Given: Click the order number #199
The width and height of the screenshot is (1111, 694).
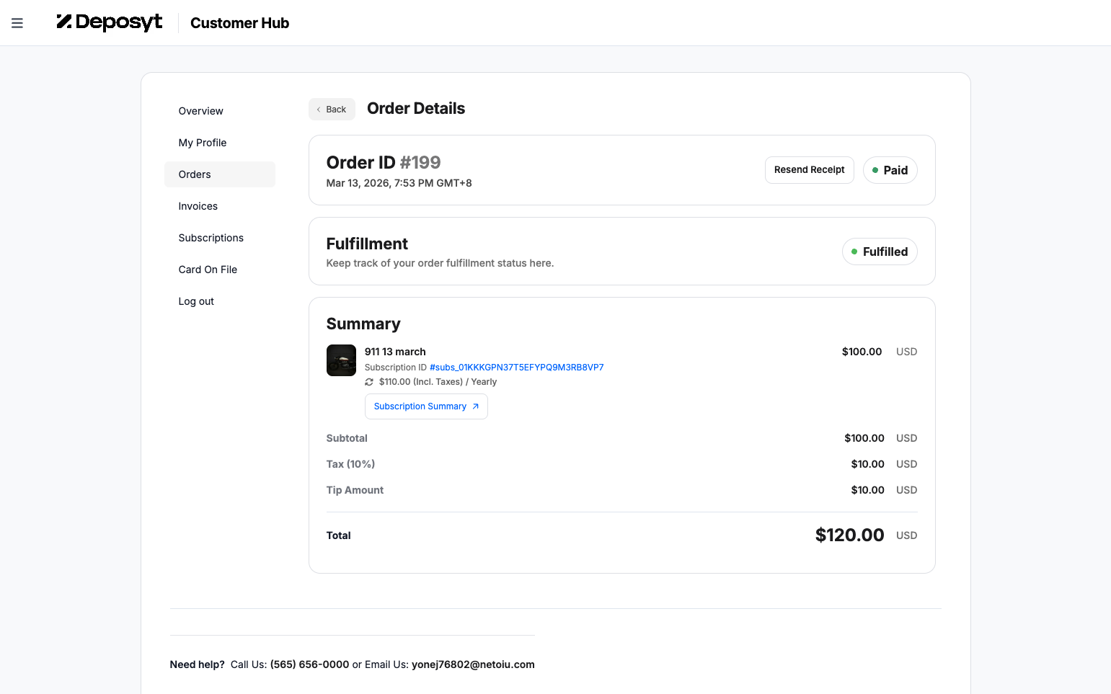Looking at the screenshot, I should (x=420, y=162).
